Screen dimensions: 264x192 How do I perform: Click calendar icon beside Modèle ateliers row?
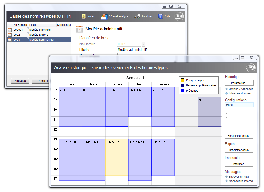10,35
